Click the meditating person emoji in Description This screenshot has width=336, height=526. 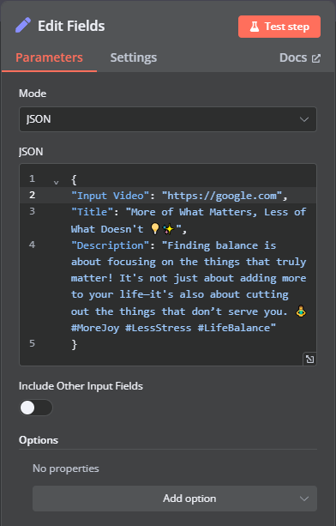click(301, 311)
